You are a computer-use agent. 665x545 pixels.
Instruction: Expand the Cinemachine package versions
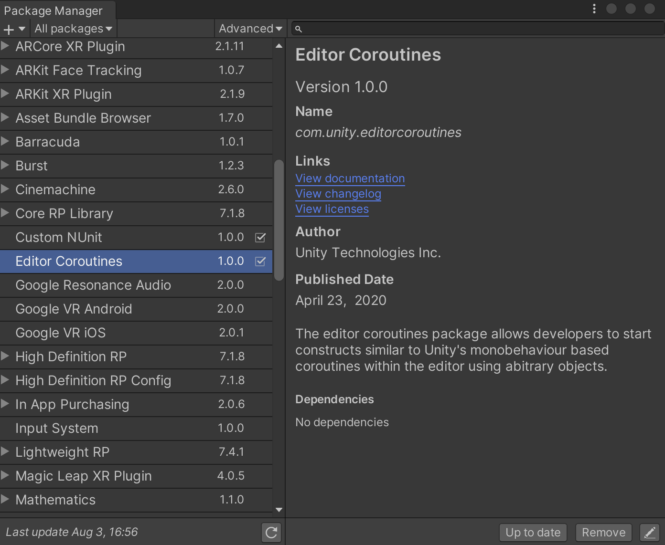[5, 189]
